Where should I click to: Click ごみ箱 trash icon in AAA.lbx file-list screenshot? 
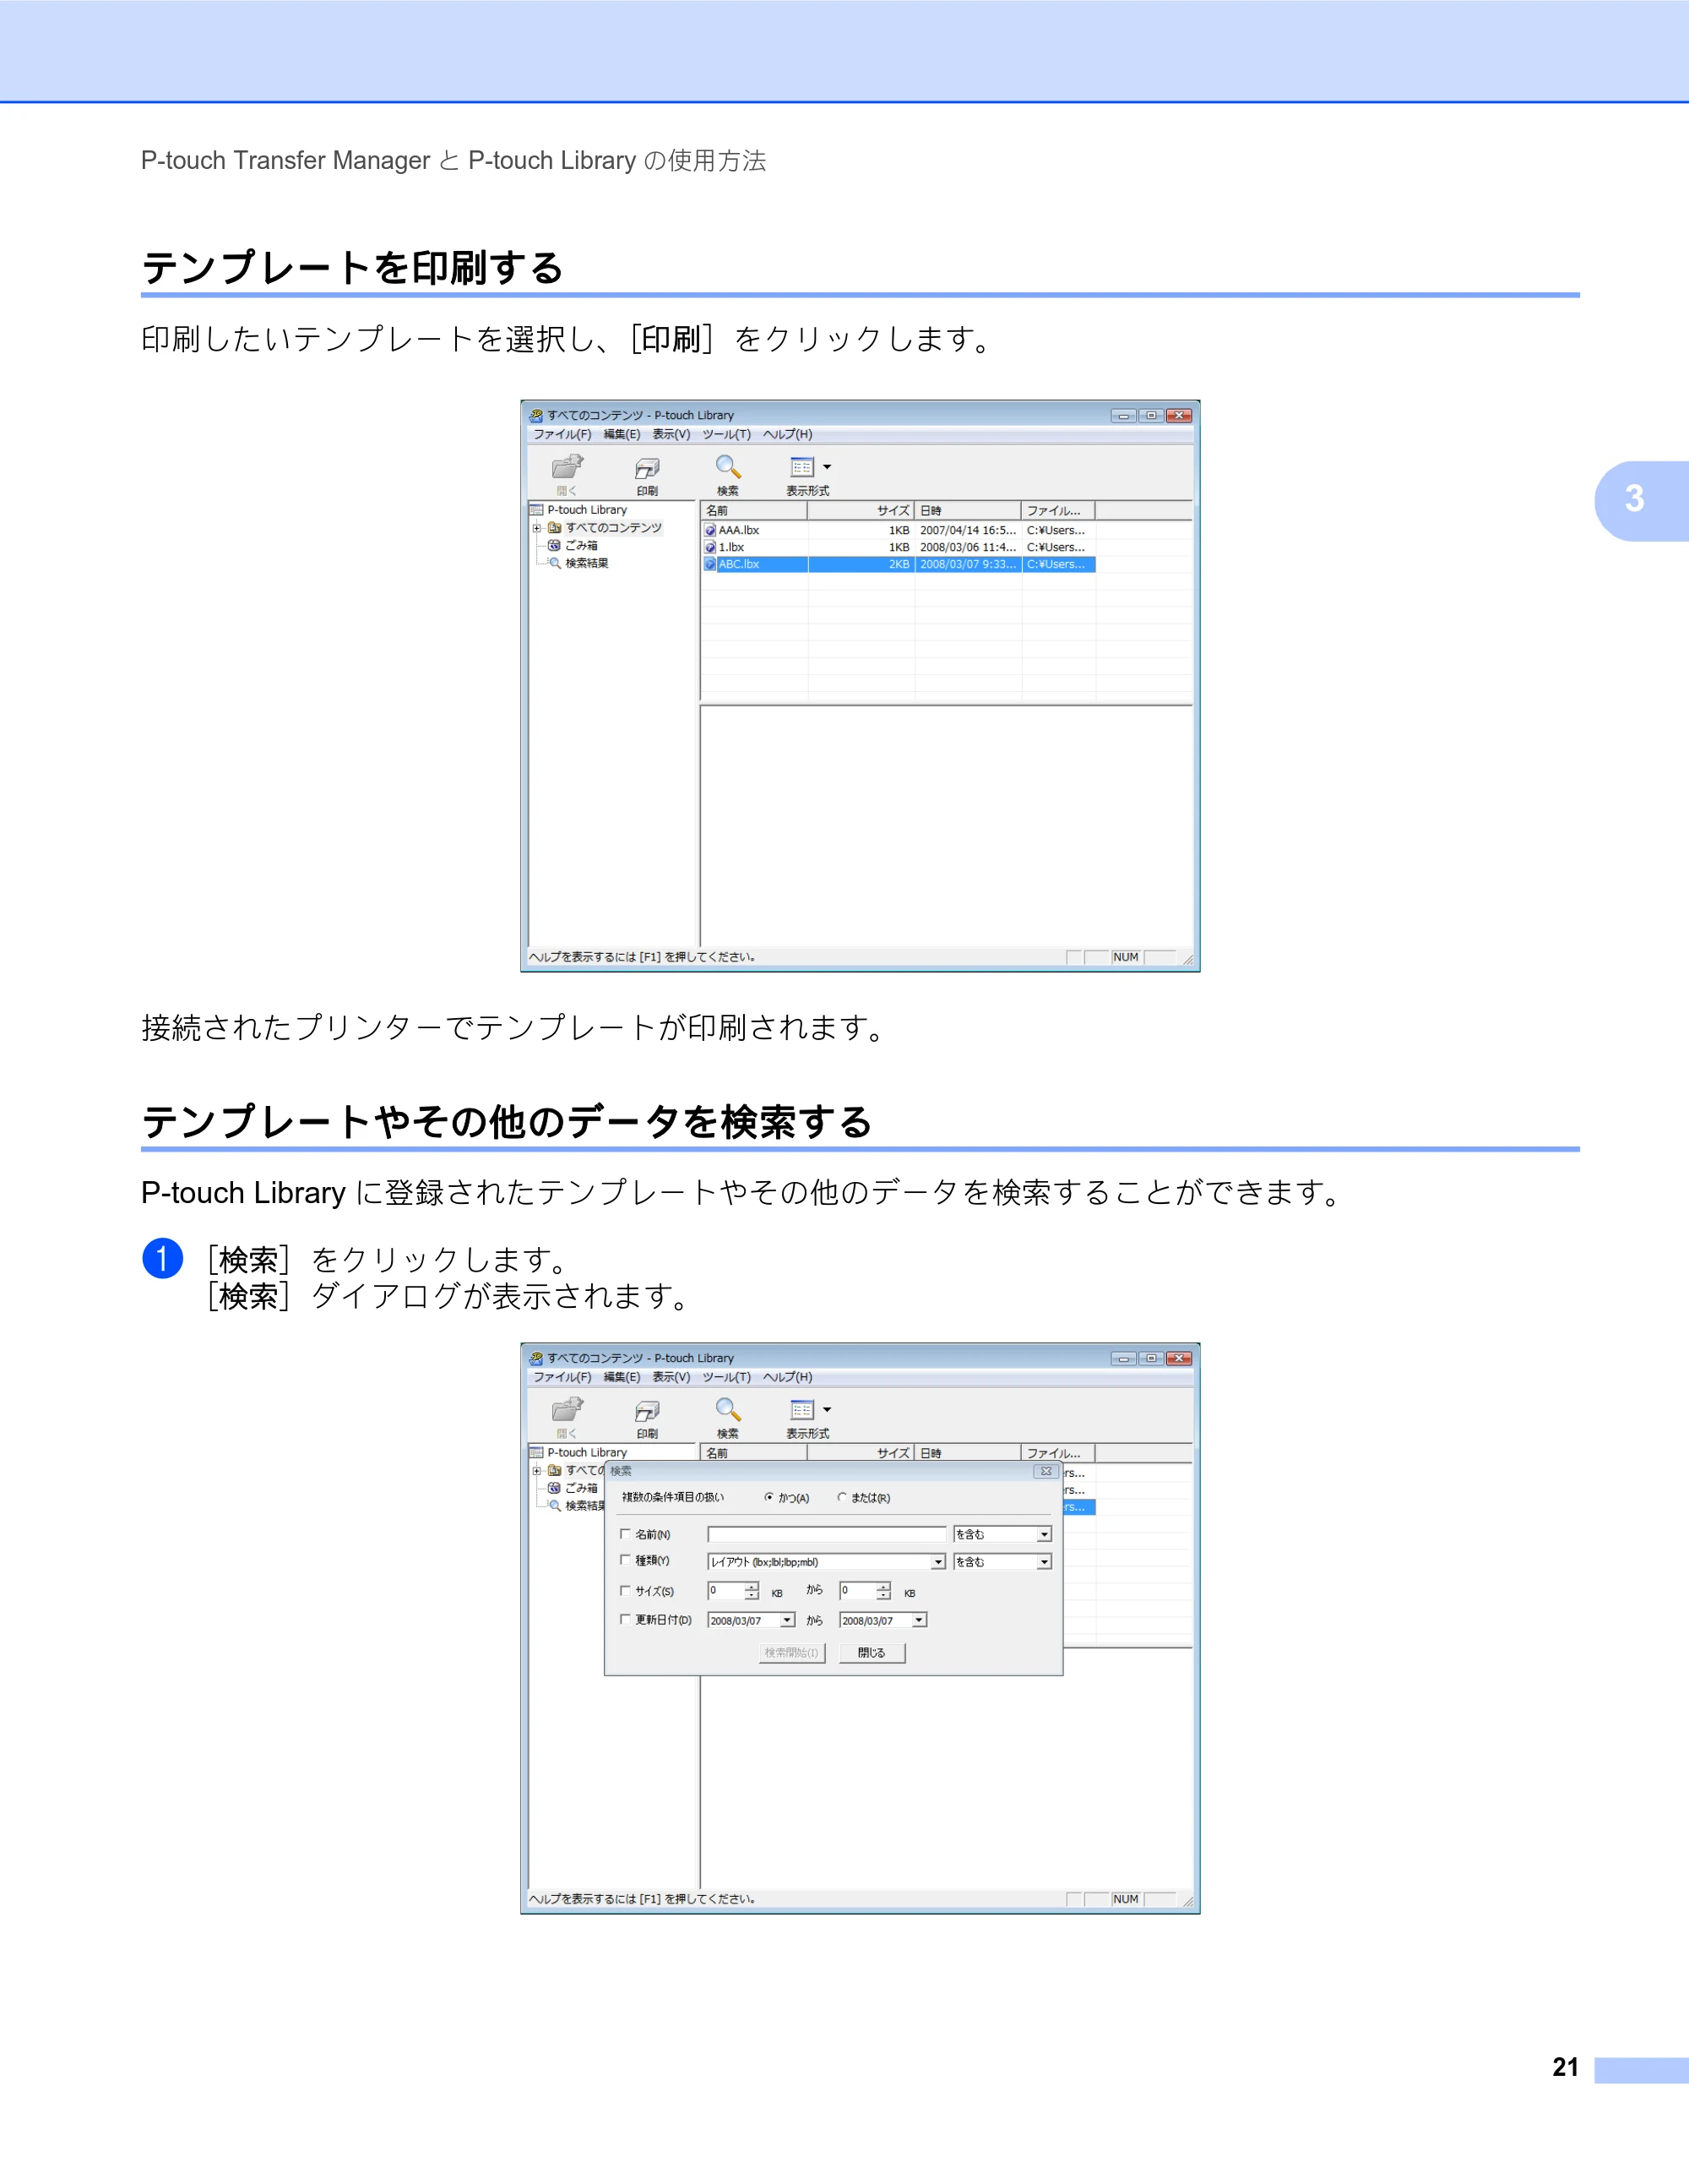pyautogui.click(x=554, y=545)
